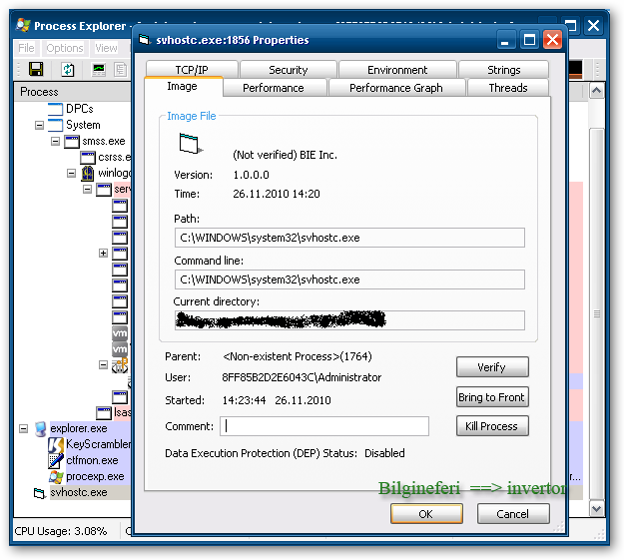
Task: Collapse the services tree node
Action: 87,189
